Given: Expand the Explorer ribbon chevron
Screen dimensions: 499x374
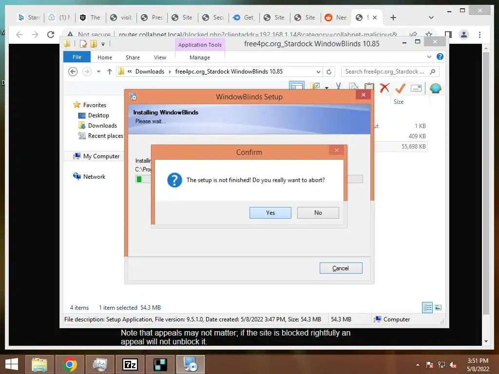Looking at the screenshot, I should coord(429,56).
